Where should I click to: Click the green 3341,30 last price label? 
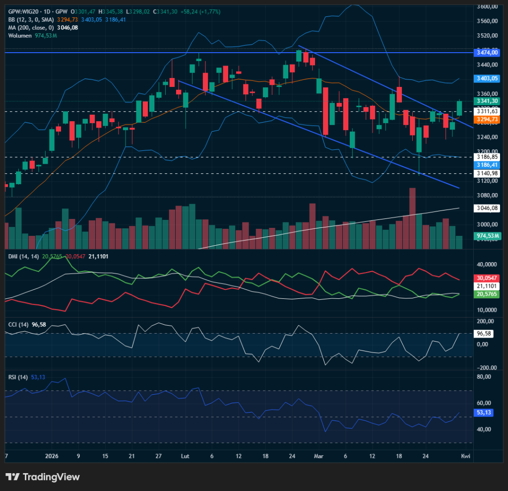click(487, 101)
